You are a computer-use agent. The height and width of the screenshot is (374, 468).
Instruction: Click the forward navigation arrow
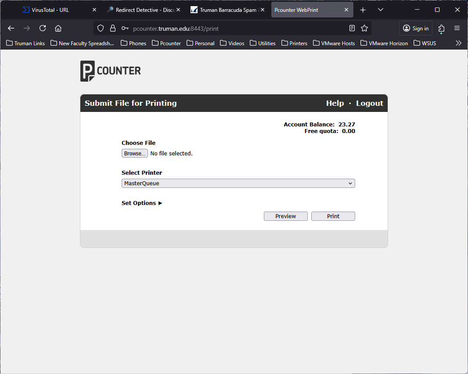click(x=27, y=29)
